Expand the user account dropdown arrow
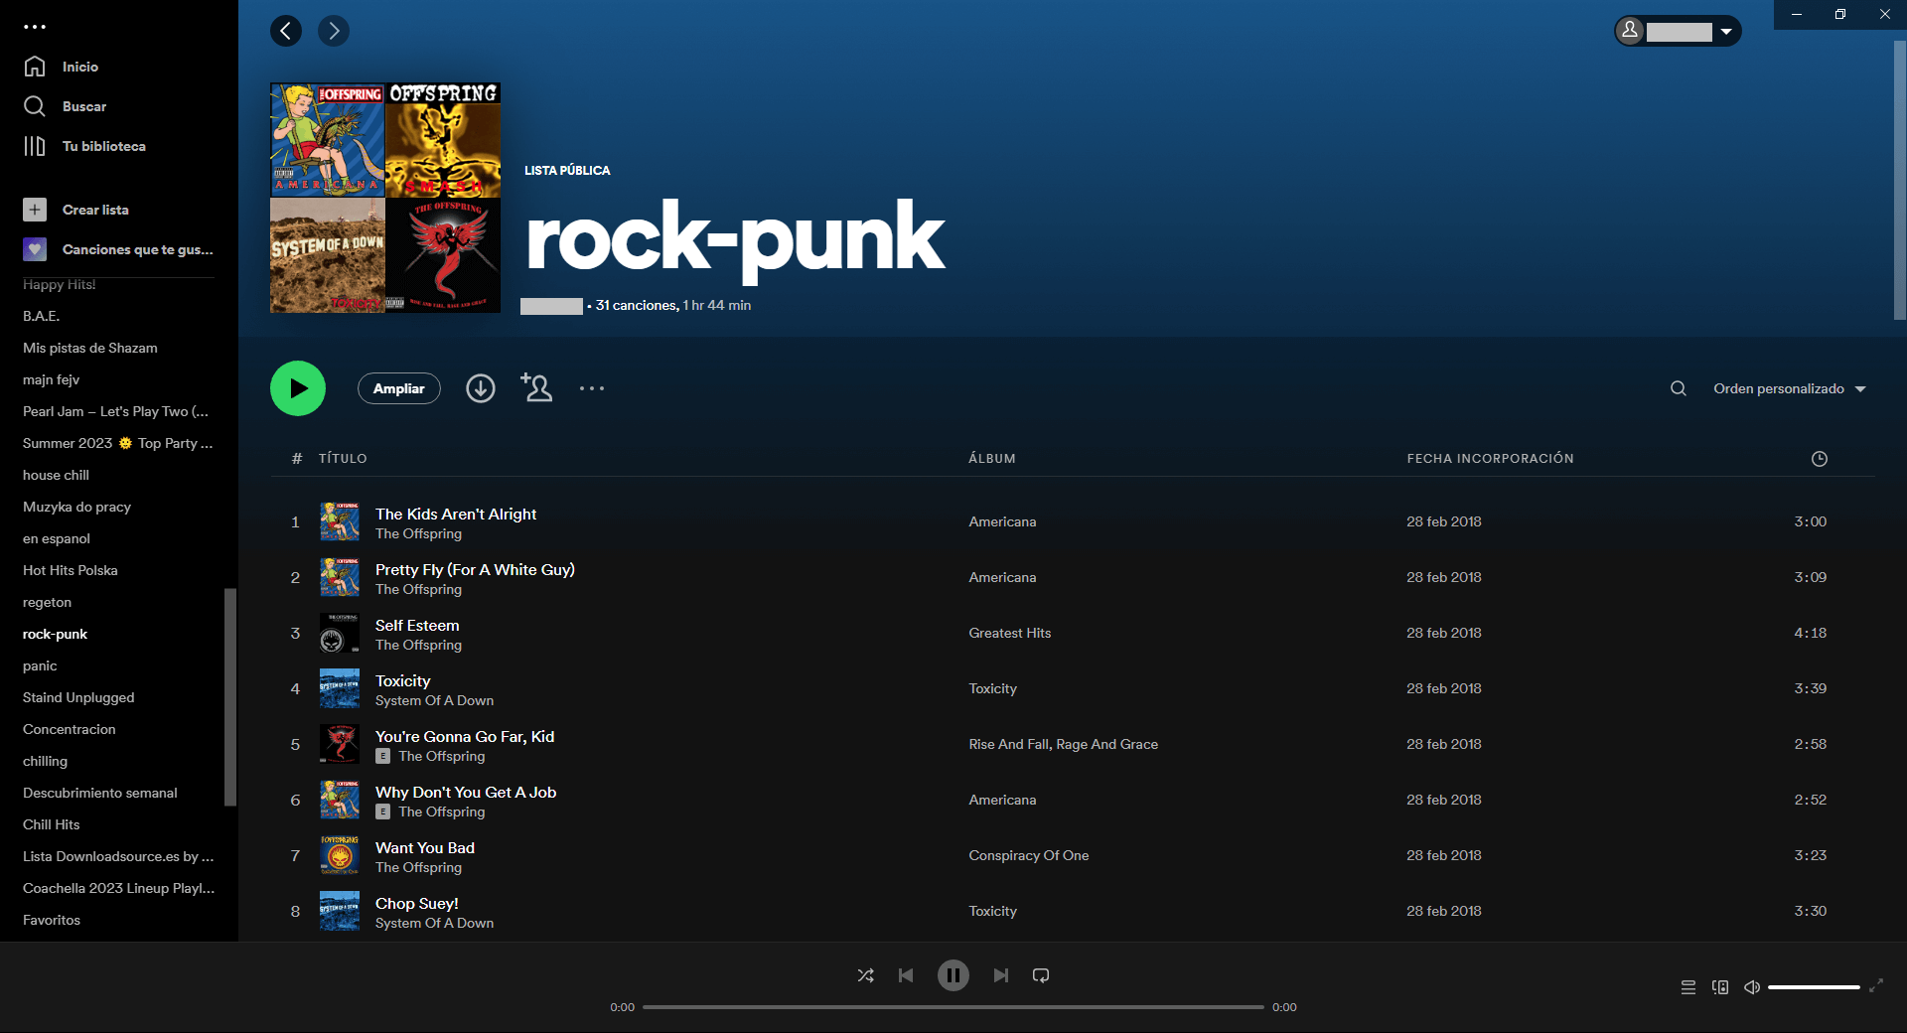1907x1033 pixels. click(1726, 32)
